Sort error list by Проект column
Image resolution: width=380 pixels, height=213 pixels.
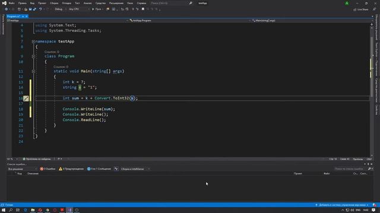(298, 173)
